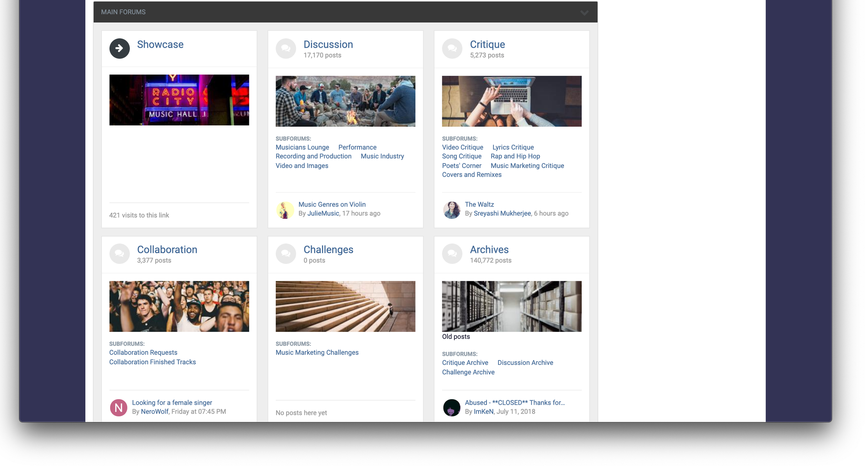
Task: Open The Waltz latest post
Action: (479, 204)
